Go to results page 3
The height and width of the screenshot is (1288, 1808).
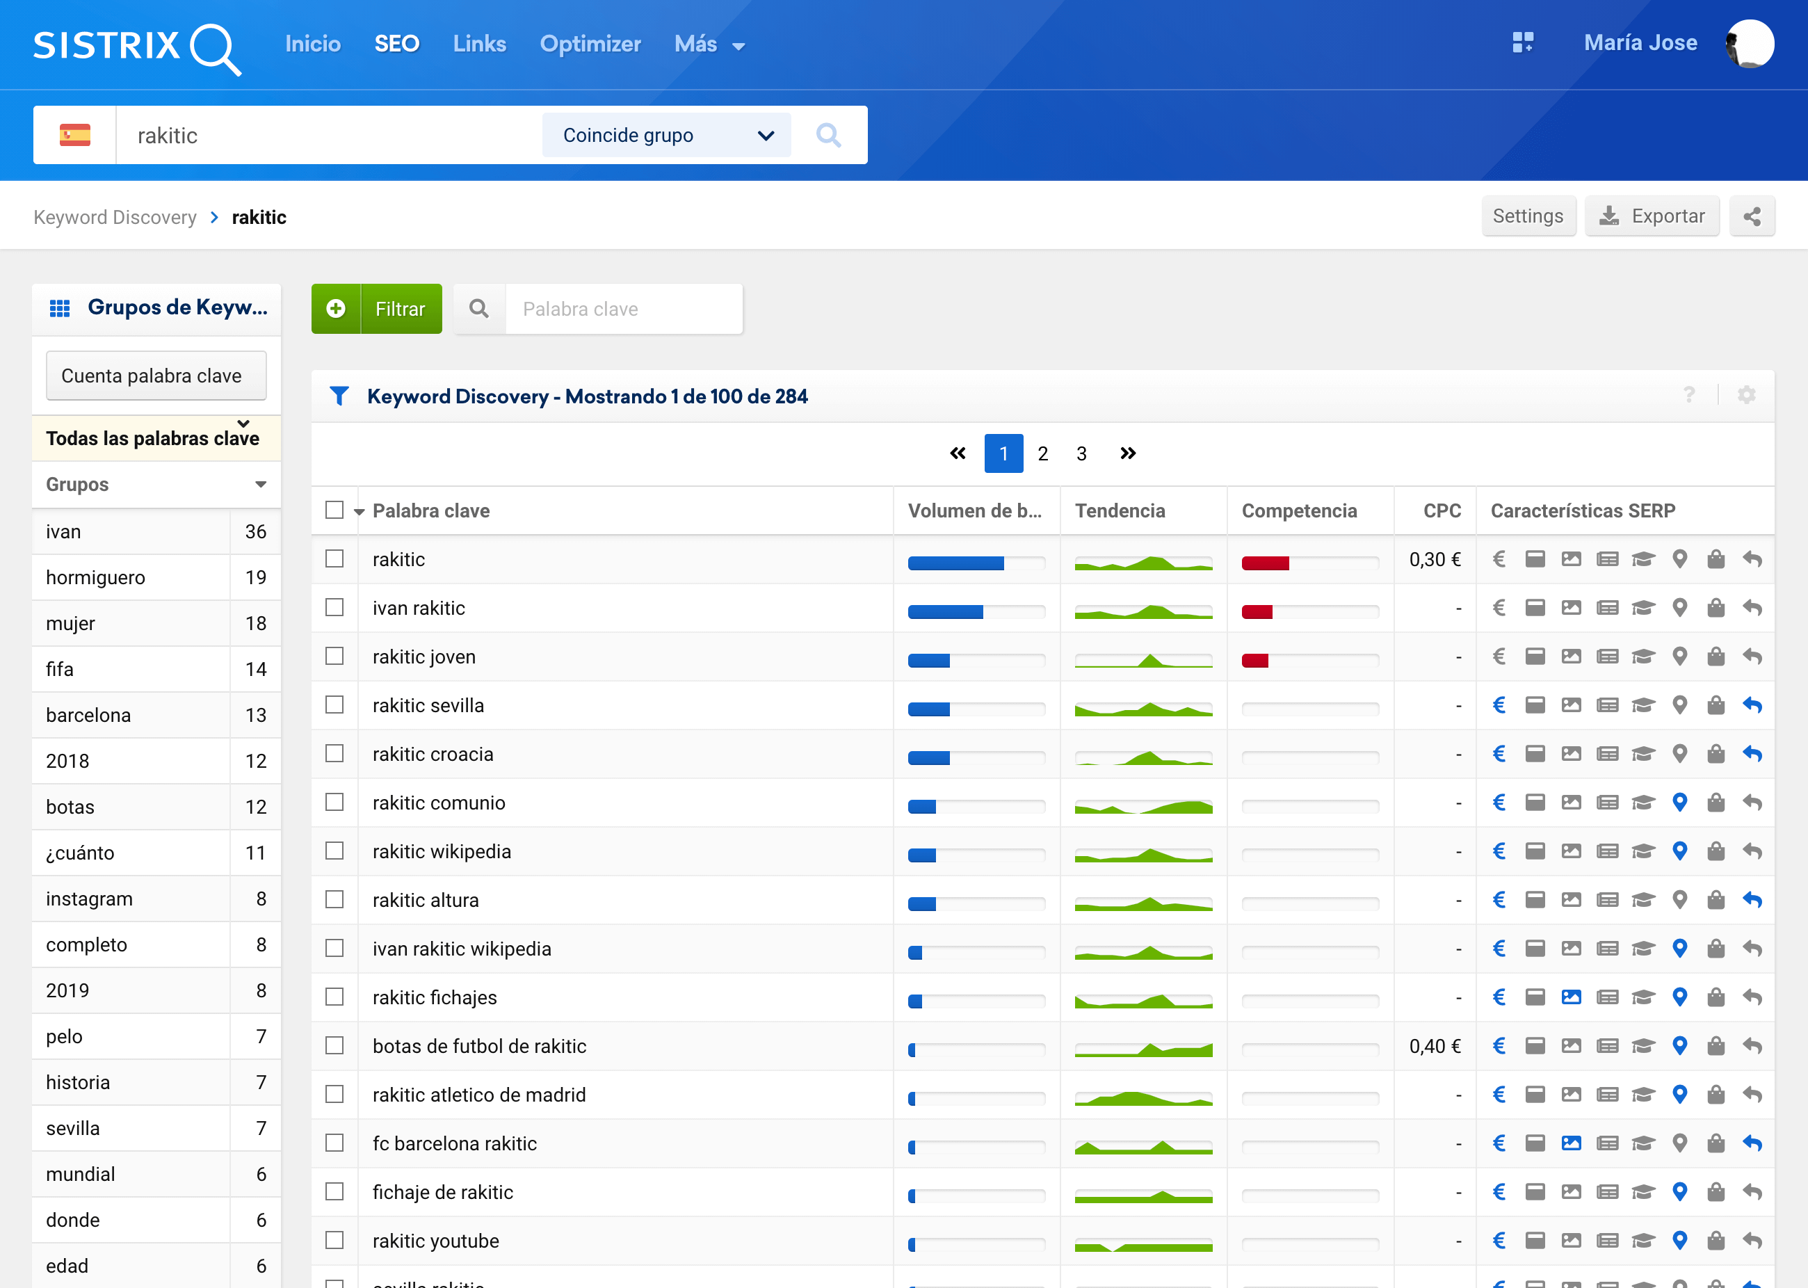click(1081, 453)
